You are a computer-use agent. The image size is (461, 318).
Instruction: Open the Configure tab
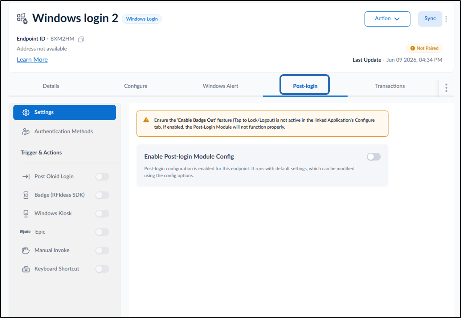[136, 86]
